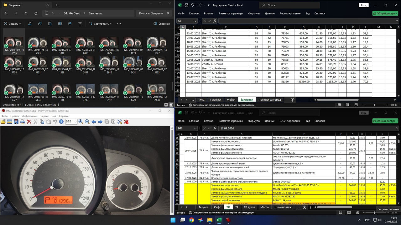Cut the selected file in Explorer toolbar
Screen dimensions: 401x225
point(30,23)
